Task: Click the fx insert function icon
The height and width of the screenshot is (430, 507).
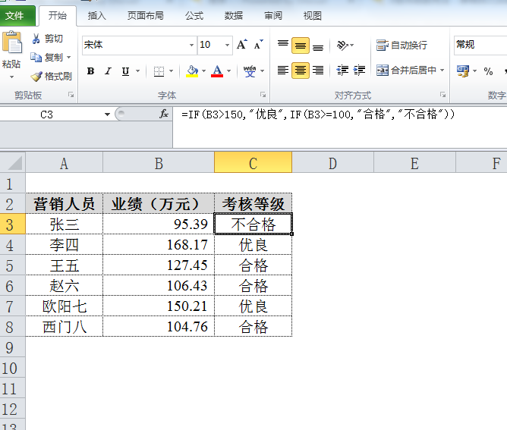Action: (x=164, y=114)
